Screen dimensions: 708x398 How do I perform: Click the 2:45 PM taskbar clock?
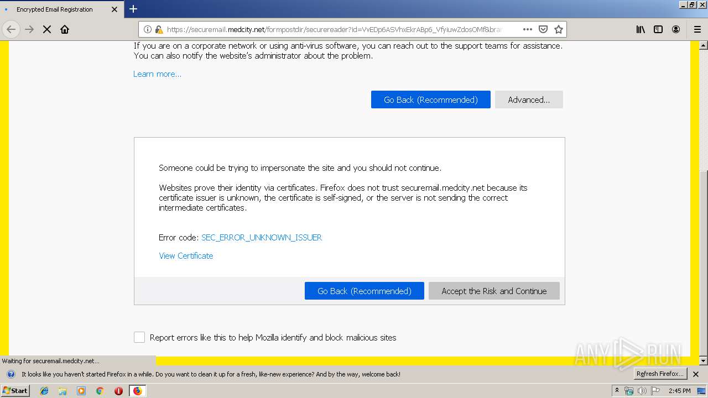[x=679, y=391]
